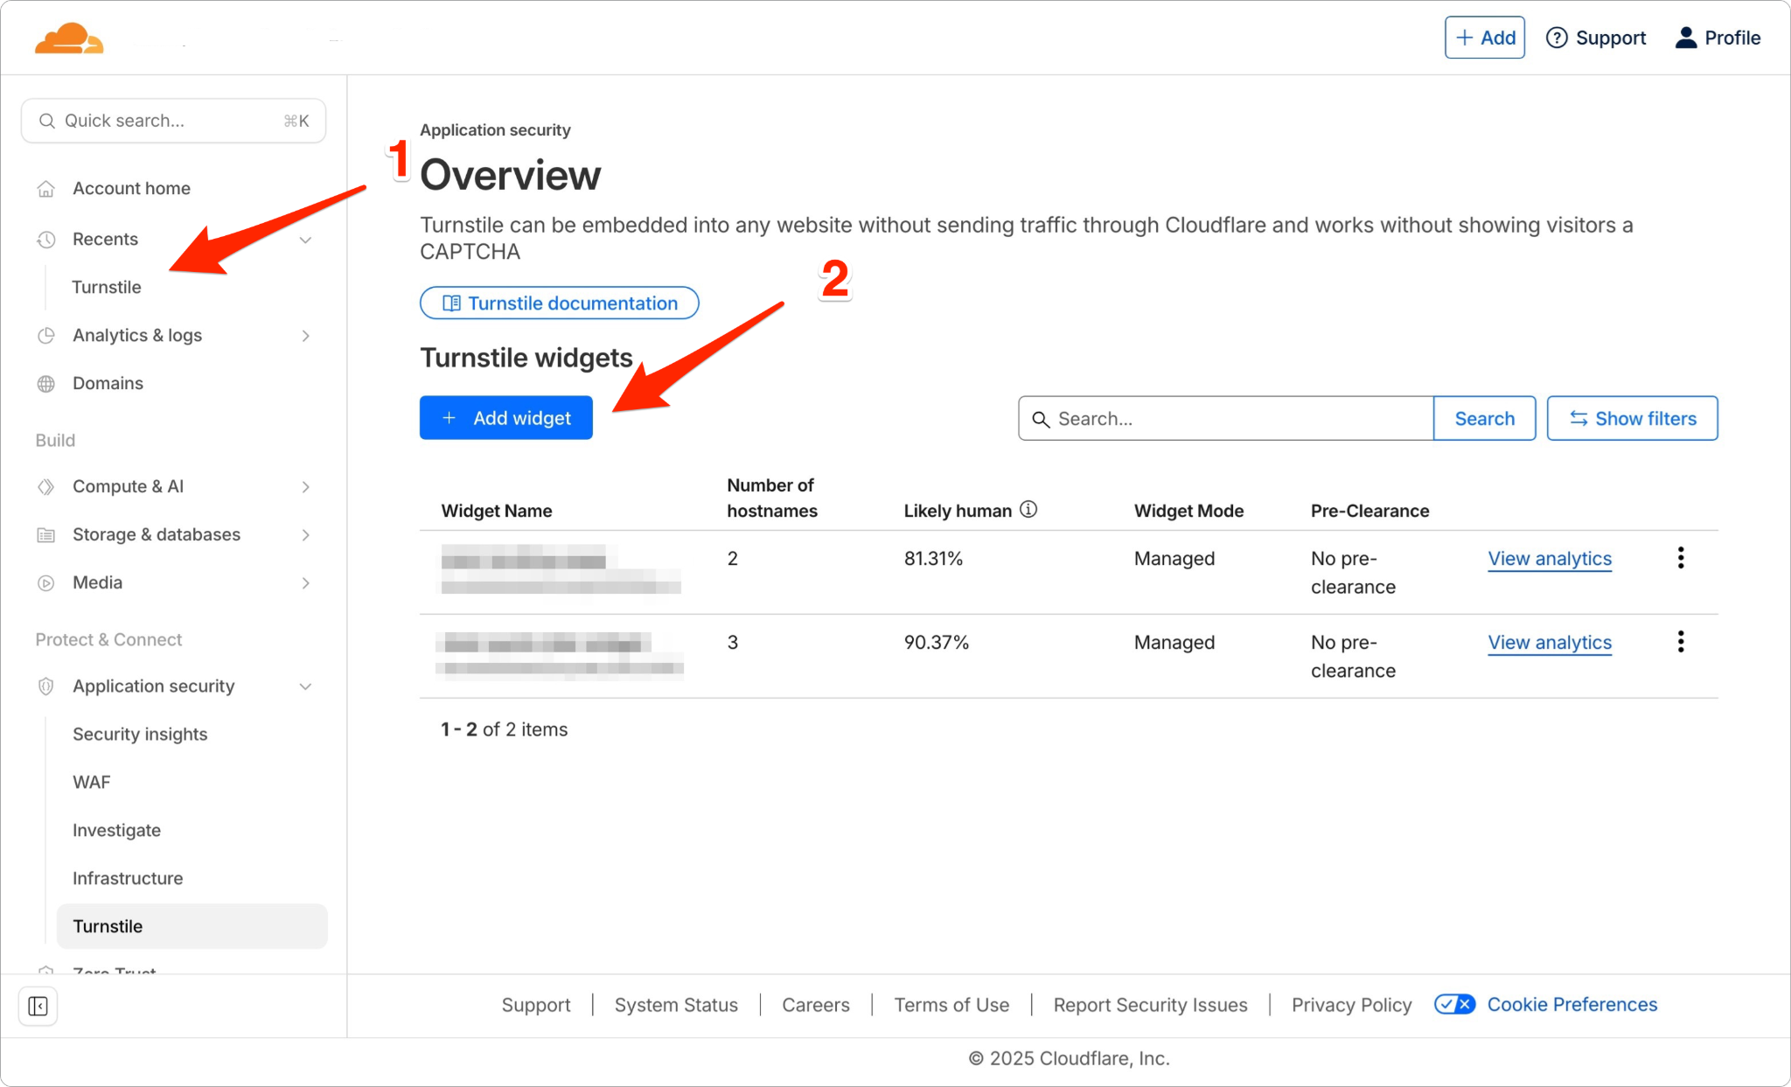Open Support from the top bar
Screen dimensions: 1791x1087
(x=1595, y=38)
